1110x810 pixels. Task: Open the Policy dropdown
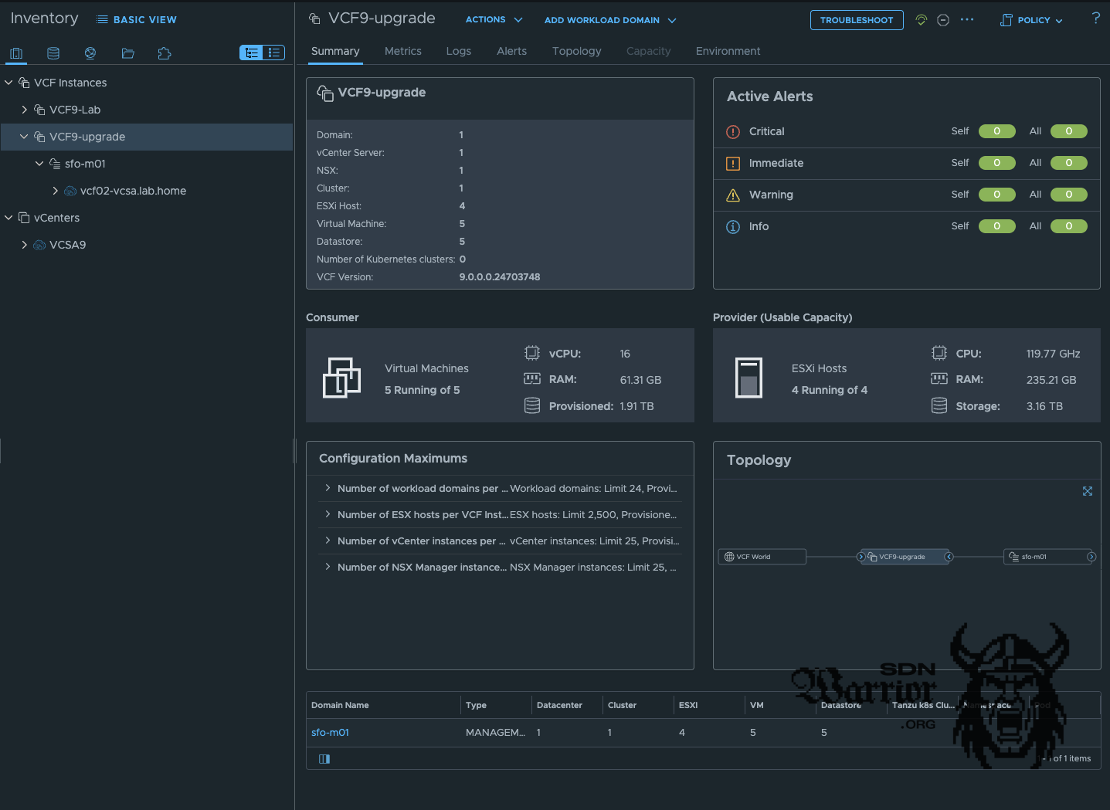(x=1032, y=20)
